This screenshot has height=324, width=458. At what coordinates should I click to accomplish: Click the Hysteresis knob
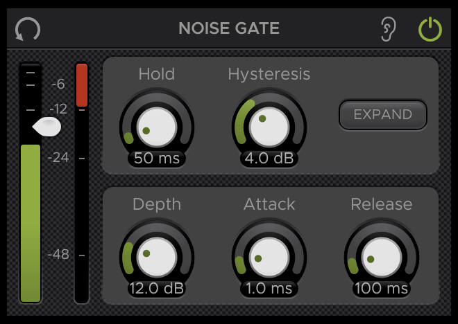(x=269, y=127)
